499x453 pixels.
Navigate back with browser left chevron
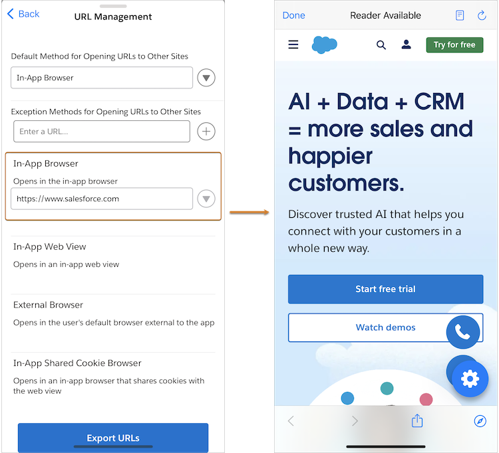point(291,421)
